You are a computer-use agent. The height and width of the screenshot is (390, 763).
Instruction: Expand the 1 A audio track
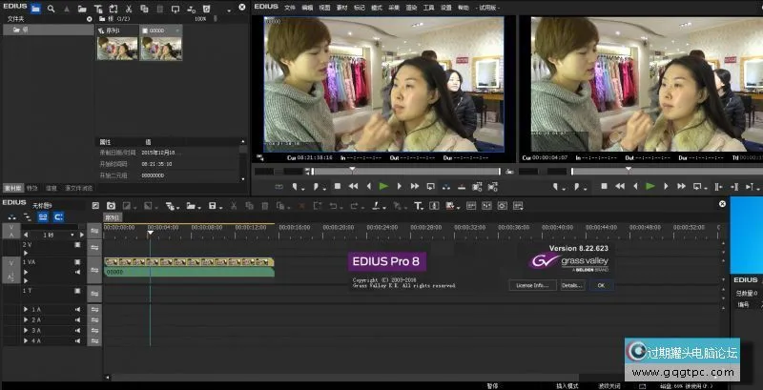27,310
